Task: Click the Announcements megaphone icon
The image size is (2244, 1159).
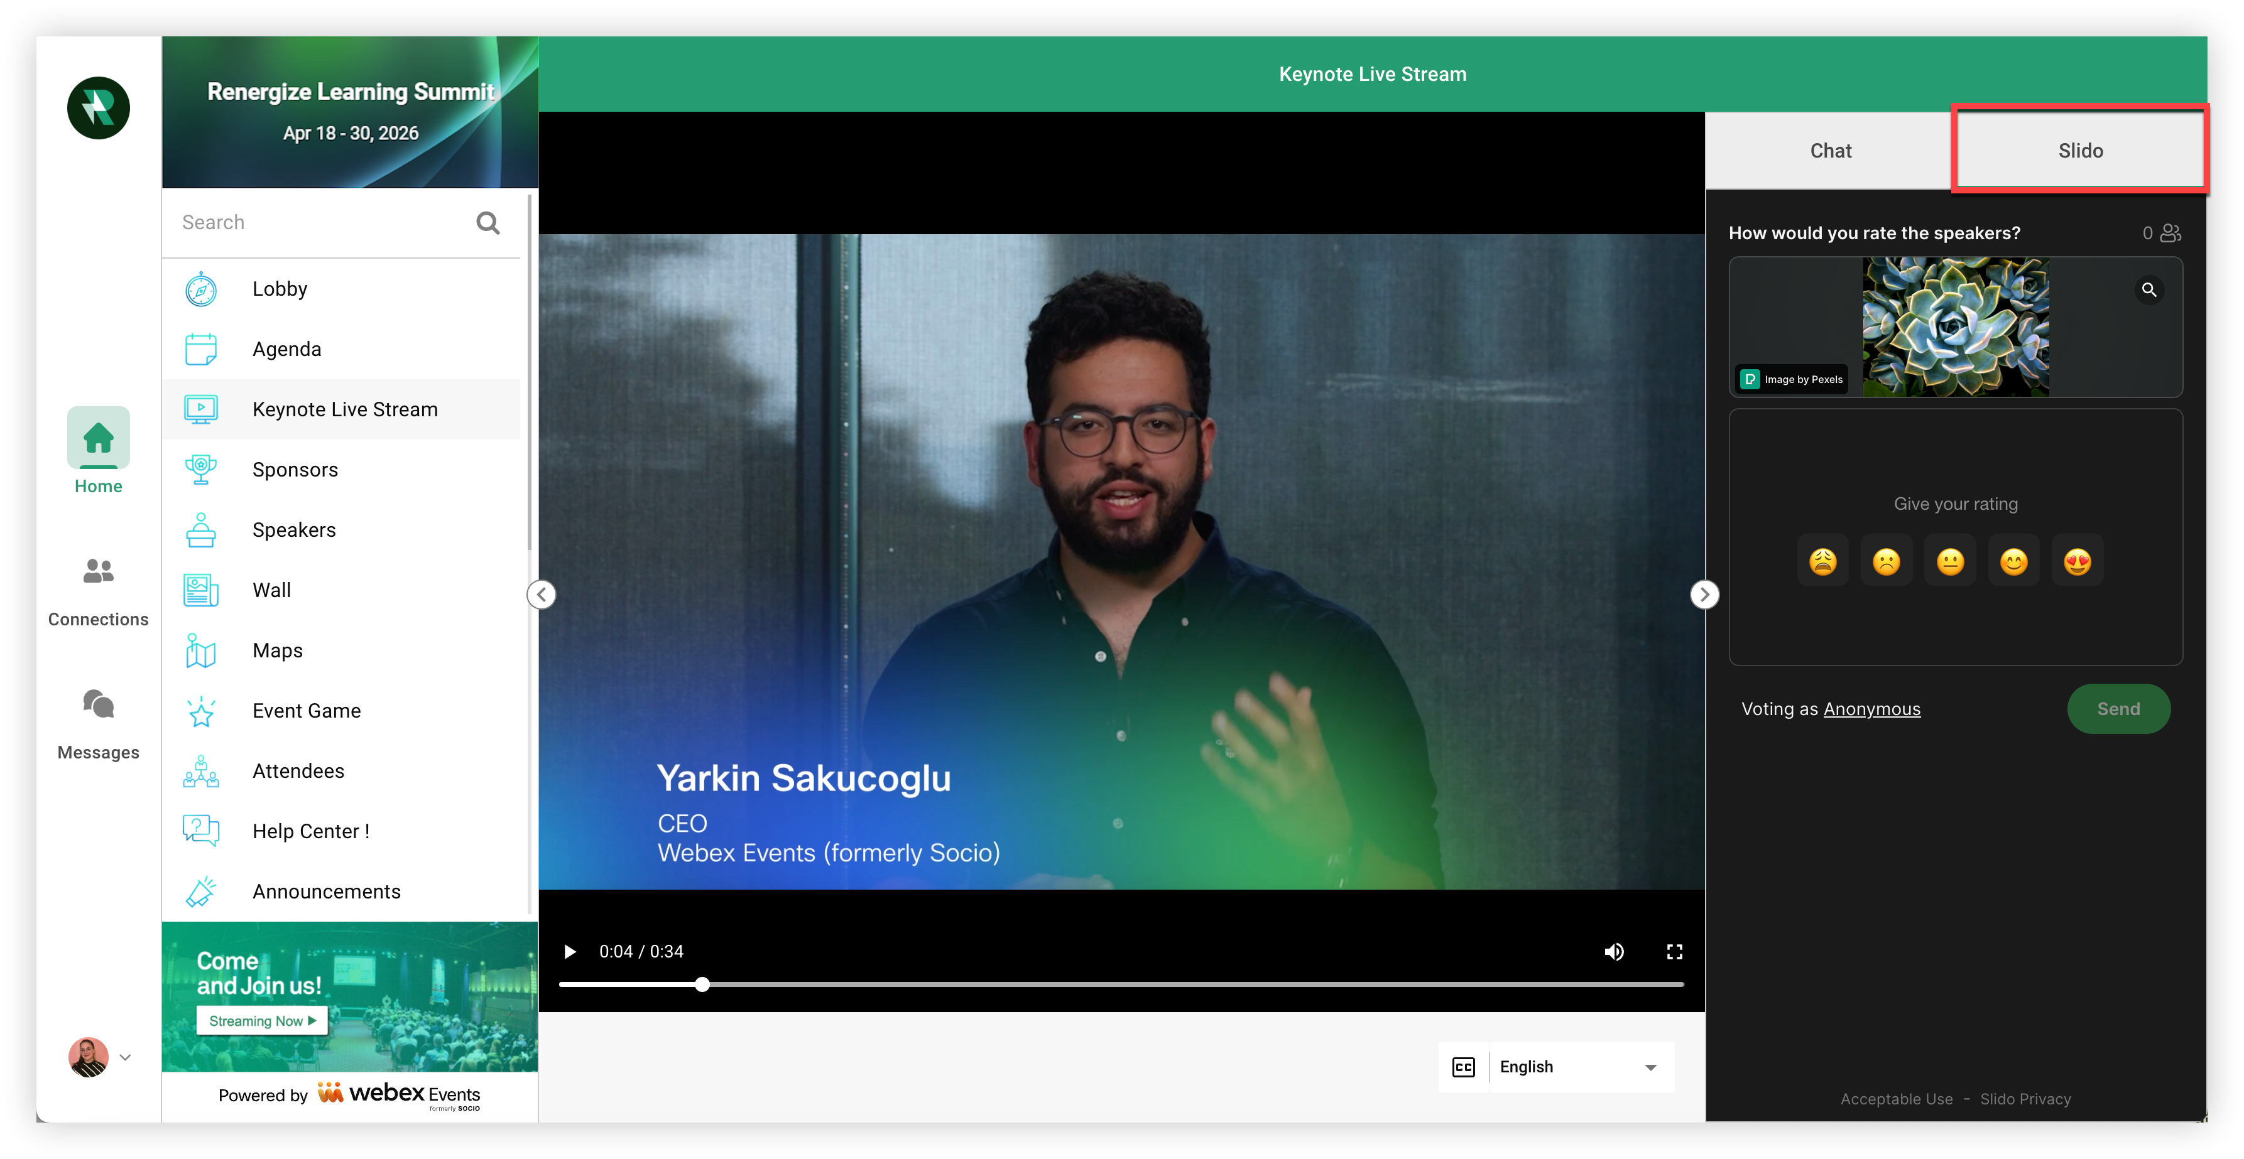Action: pyautogui.click(x=201, y=891)
